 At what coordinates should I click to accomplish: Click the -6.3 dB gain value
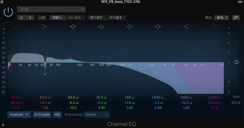(73, 103)
